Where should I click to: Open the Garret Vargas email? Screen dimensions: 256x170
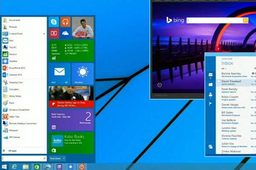click(x=236, y=106)
